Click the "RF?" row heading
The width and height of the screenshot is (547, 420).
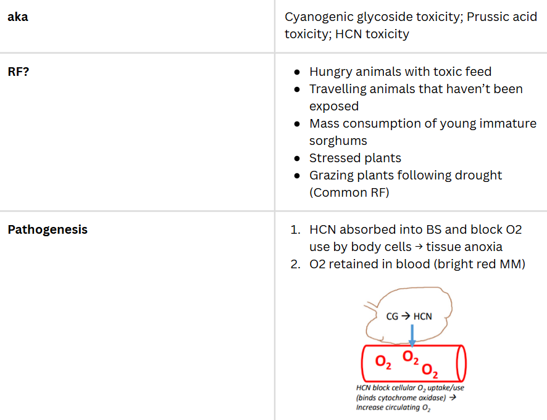pyautogui.click(x=19, y=72)
